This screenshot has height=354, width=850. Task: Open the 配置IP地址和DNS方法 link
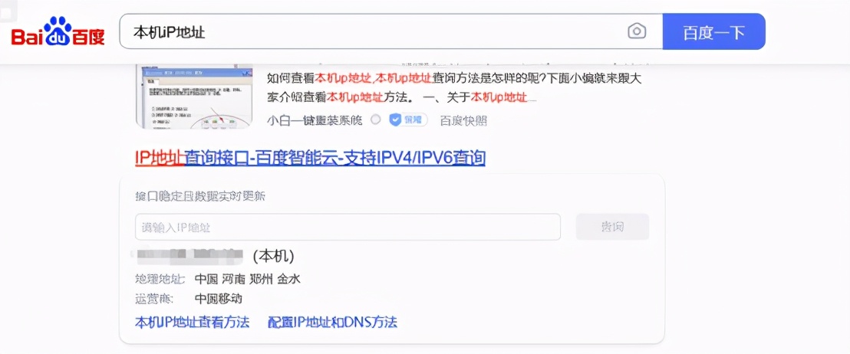point(333,323)
